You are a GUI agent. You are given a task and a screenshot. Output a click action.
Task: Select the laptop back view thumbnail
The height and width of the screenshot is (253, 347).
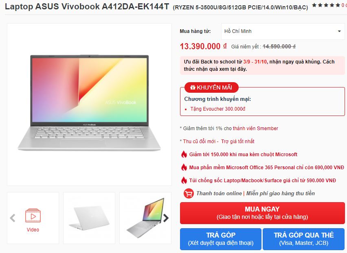click(x=89, y=218)
